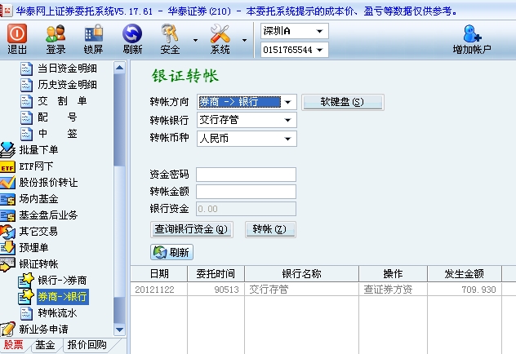Sort by the 发生金额 column header
This screenshot has height=354, width=516.
coord(465,273)
